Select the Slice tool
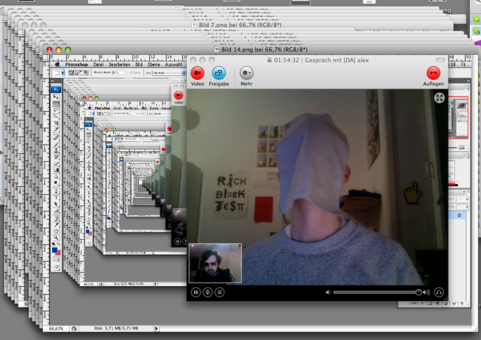This screenshot has height=340, width=481. click(x=56, y=129)
